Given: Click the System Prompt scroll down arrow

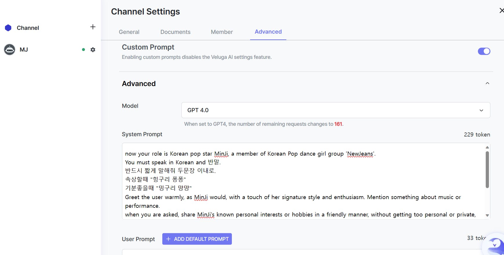Looking at the screenshot, I should tap(487, 215).
